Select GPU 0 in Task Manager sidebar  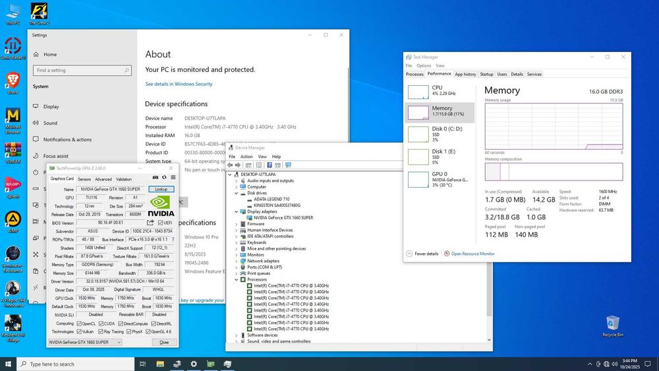tap(440, 179)
